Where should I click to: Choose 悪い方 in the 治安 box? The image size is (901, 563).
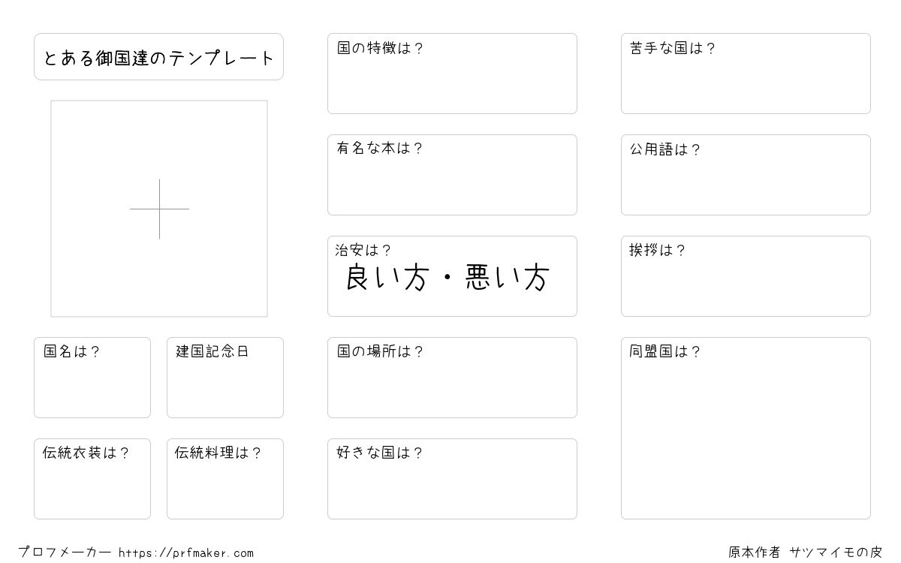pyautogui.click(x=508, y=278)
